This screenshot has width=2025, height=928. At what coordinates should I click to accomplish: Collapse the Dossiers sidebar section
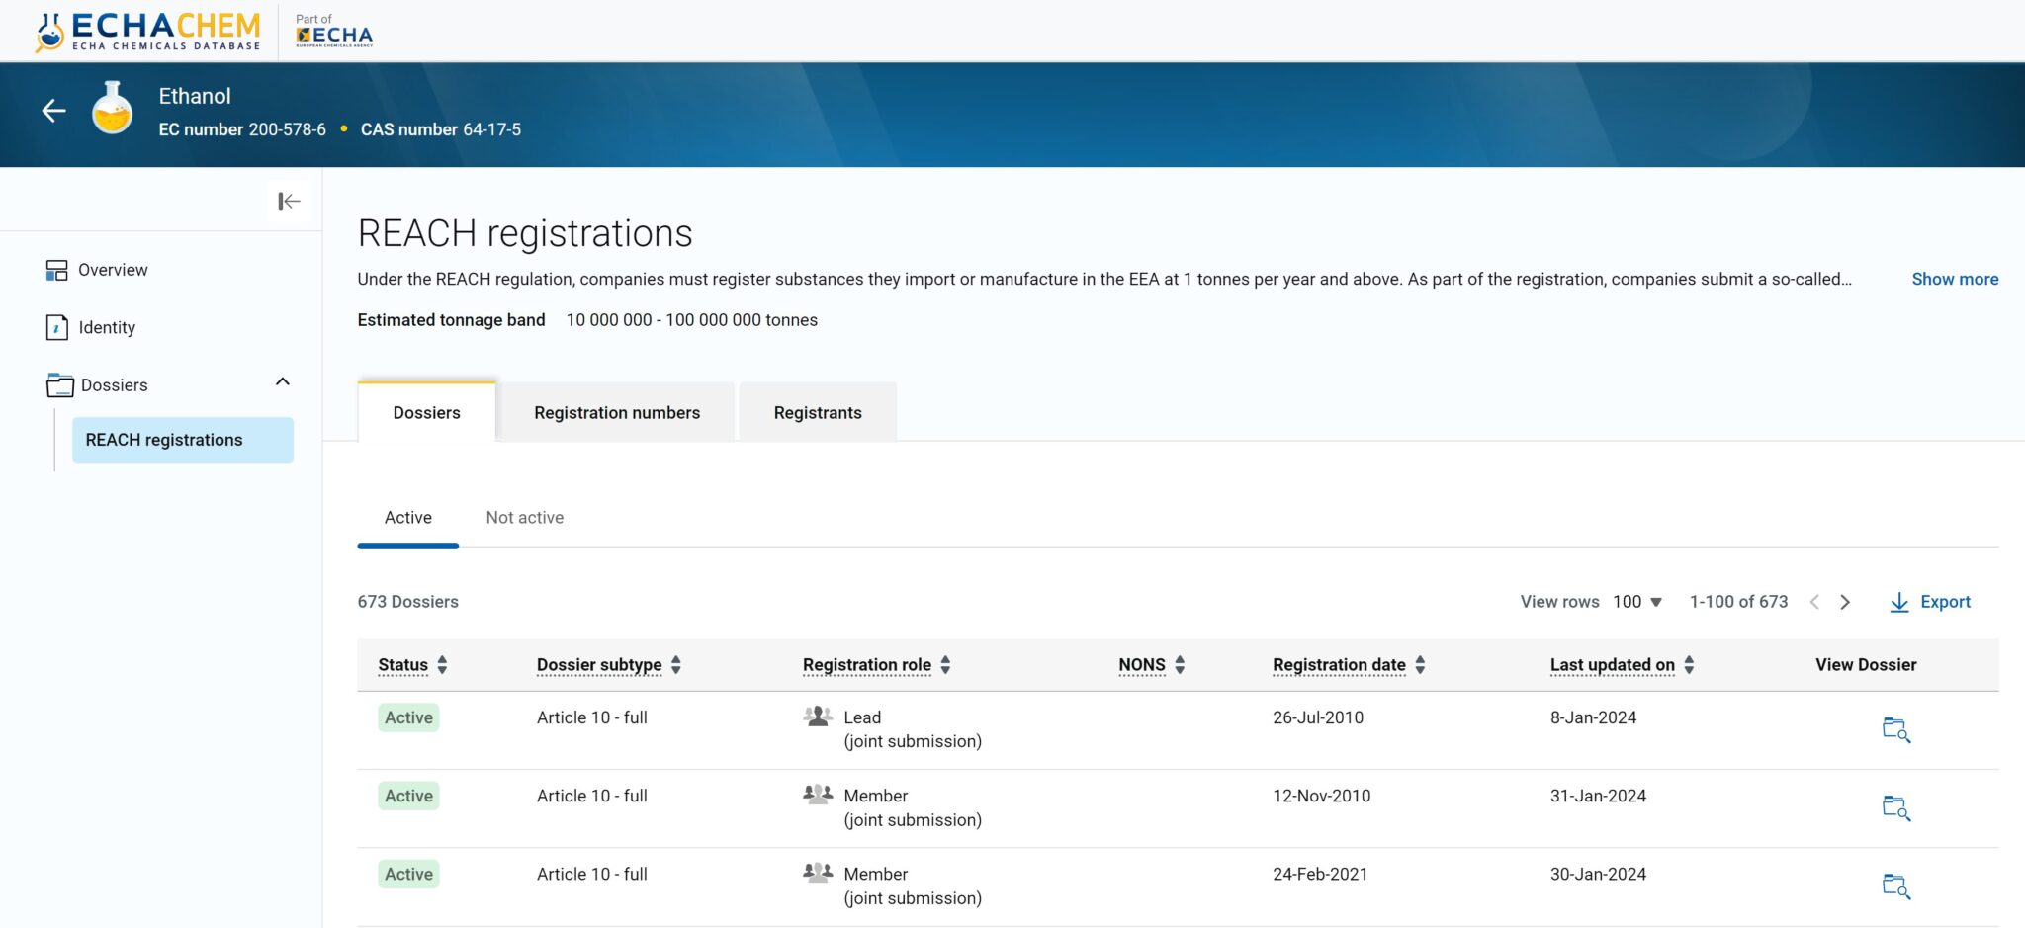coord(283,382)
